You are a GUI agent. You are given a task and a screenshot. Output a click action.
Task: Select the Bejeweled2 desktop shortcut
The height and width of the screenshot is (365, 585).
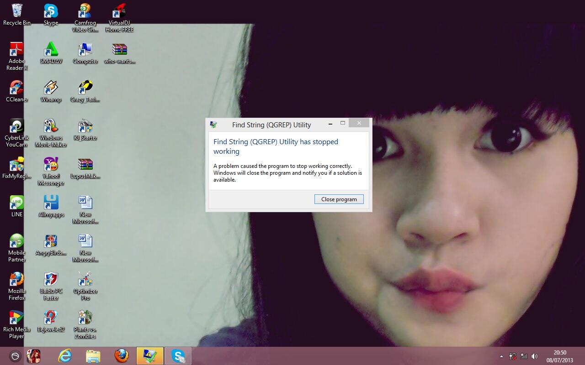tap(51, 321)
